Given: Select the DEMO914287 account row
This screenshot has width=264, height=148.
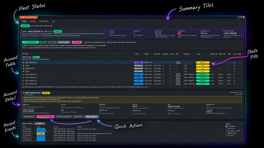Looking at the screenshot, I should pyautogui.click(x=132, y=68).
